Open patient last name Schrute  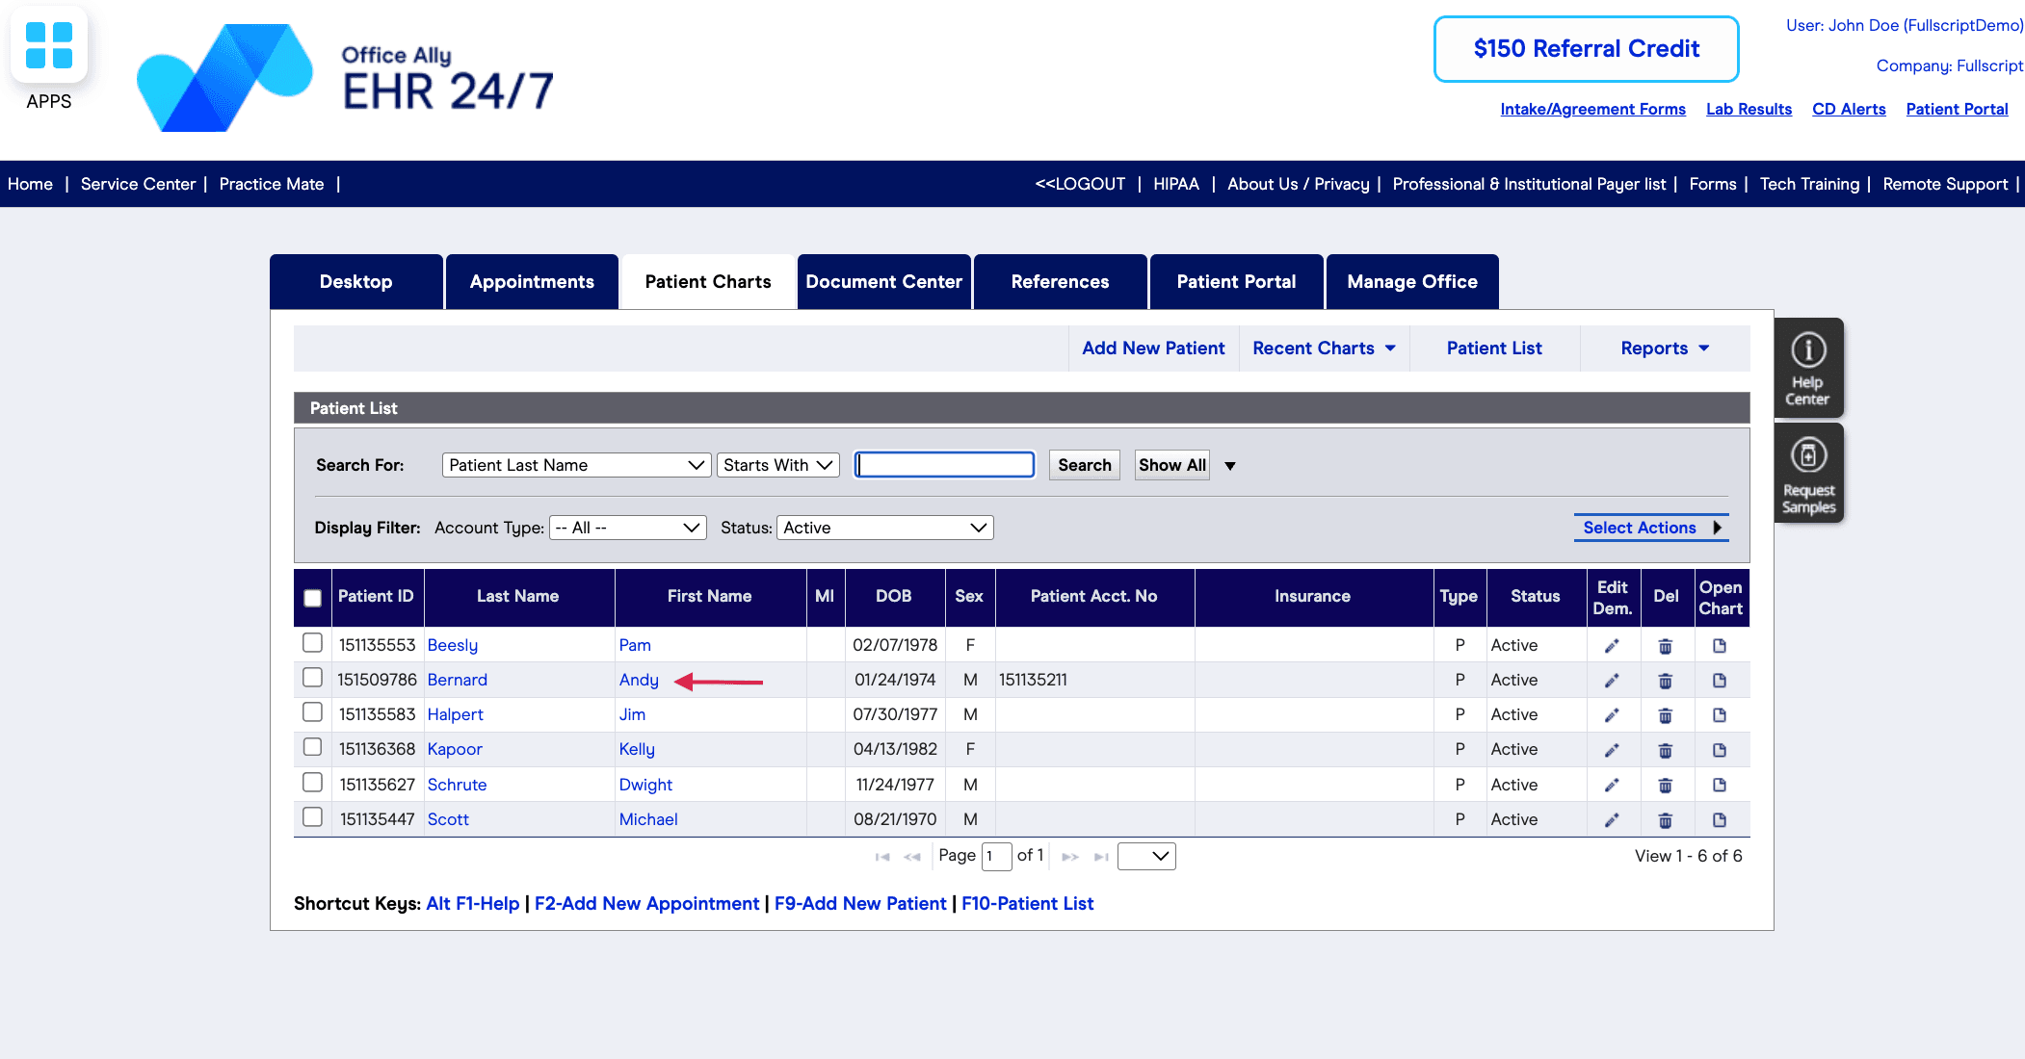[x=457, y=785]
